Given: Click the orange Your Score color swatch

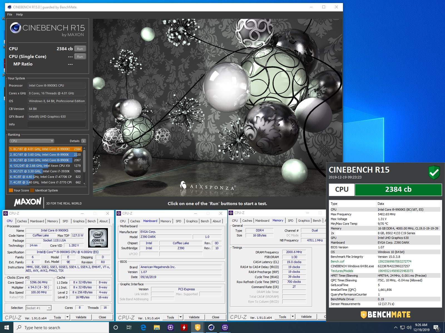Looking at the screenshot, I should [11, 190].
